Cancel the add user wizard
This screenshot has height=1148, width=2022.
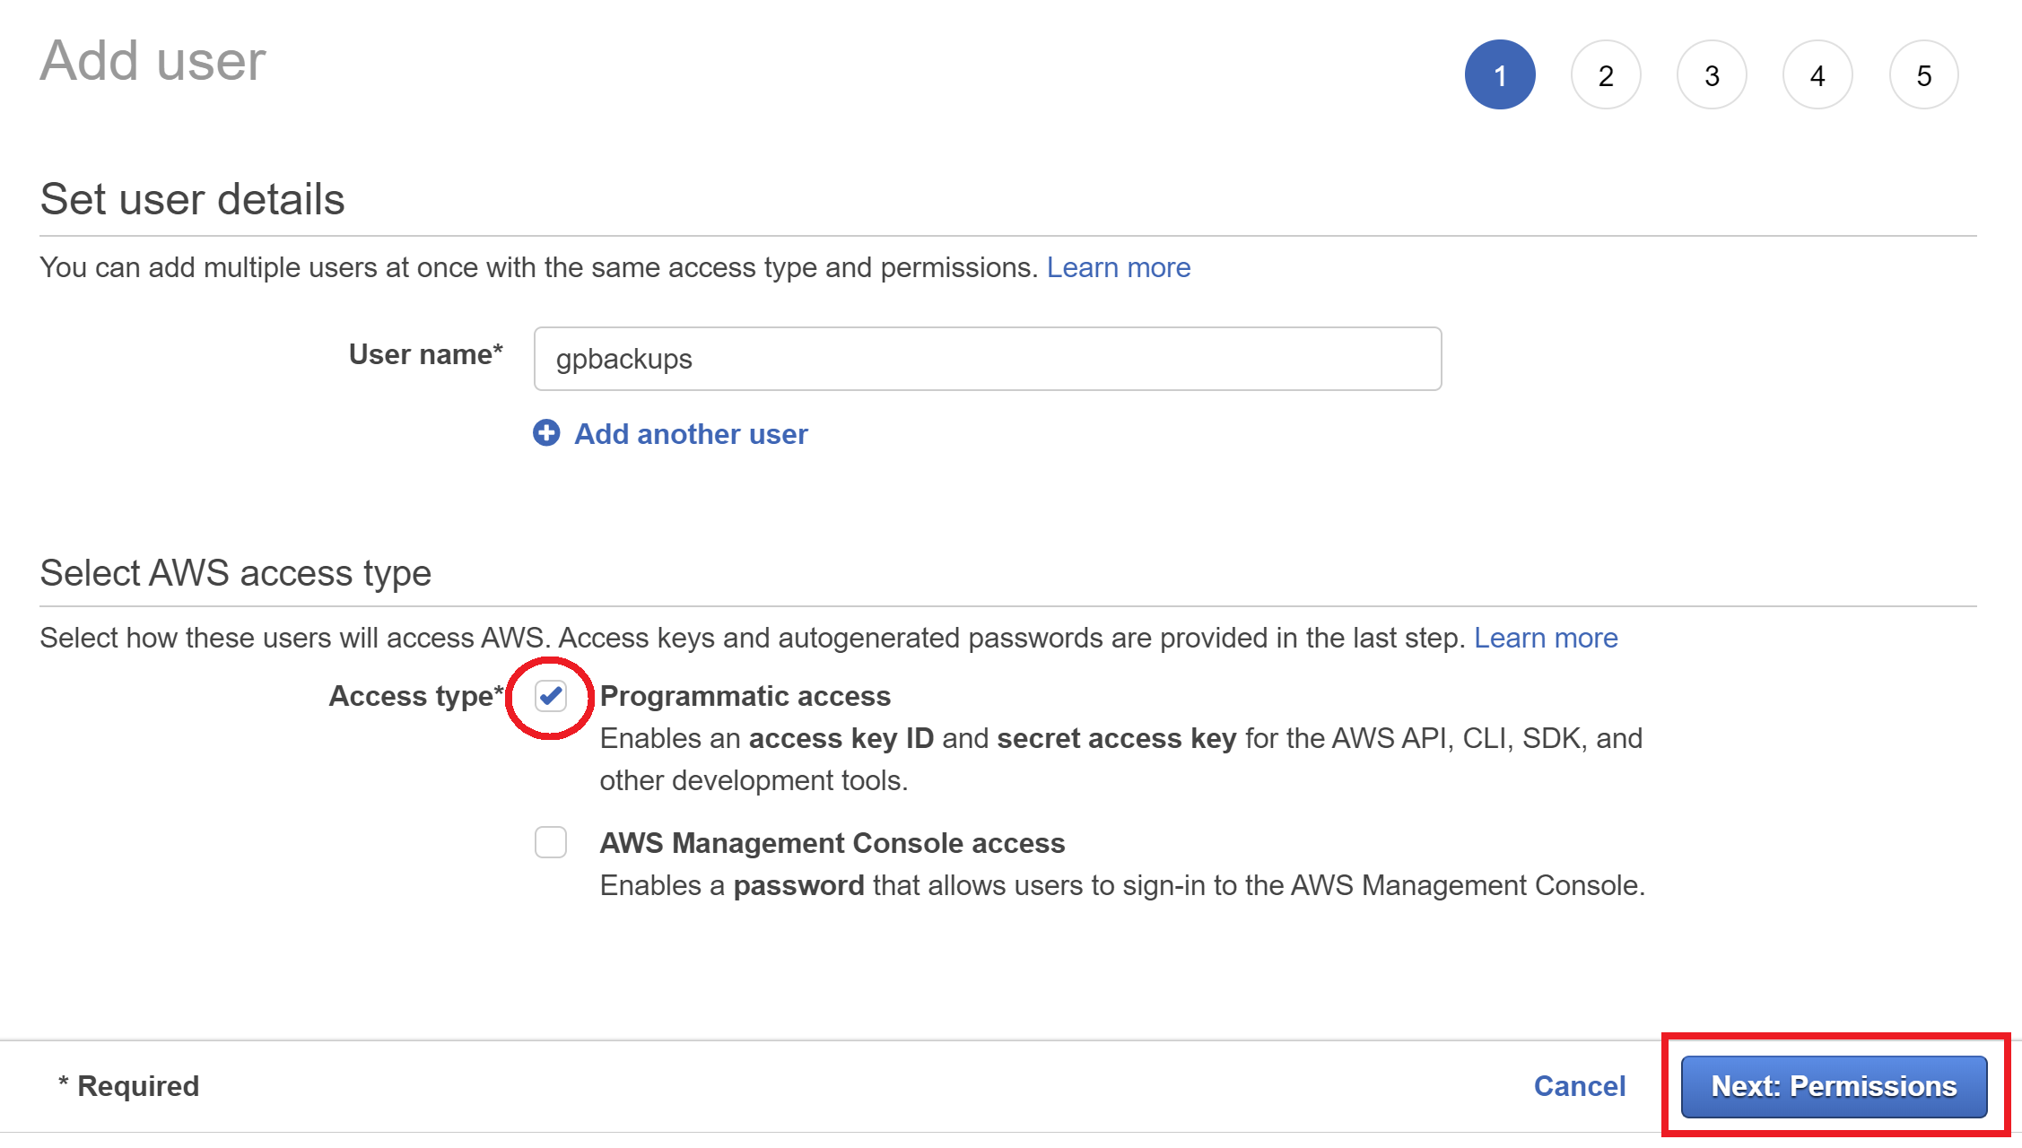pyautogui.click(x=1580, y=1086)
